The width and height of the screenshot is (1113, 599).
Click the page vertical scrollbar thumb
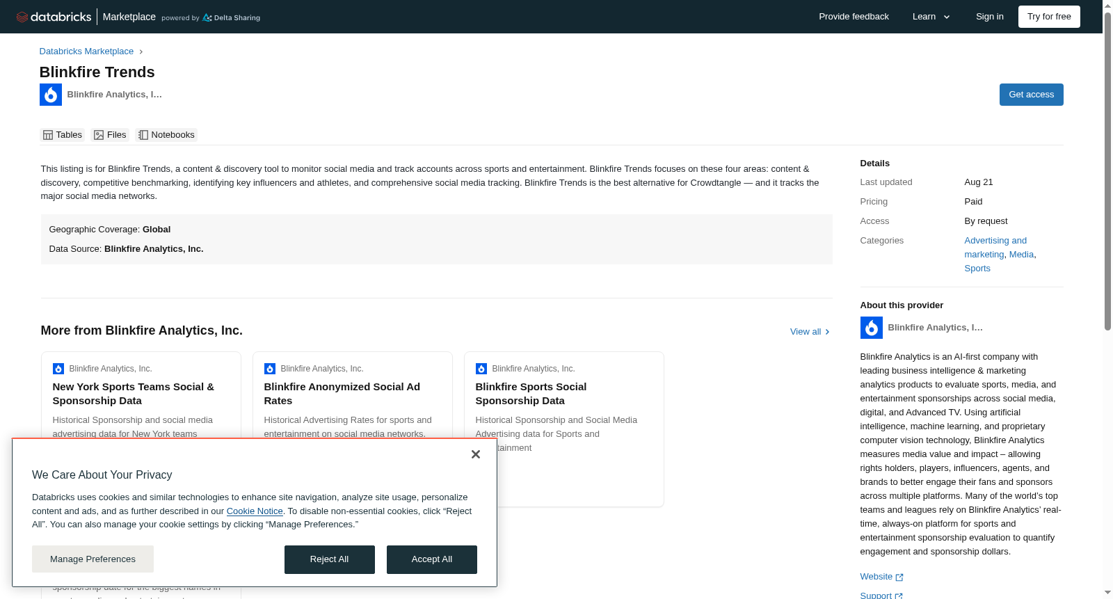pyautogui.click(x=1108, y=171)
